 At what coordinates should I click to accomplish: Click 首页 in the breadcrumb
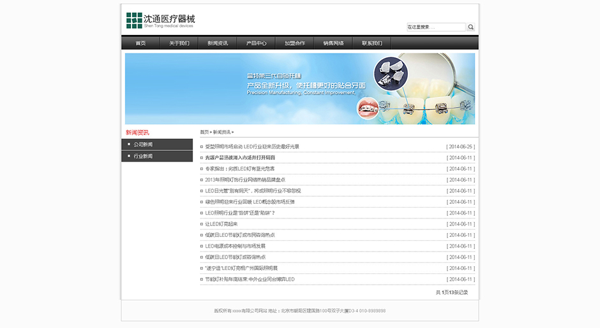pos(204,132)
